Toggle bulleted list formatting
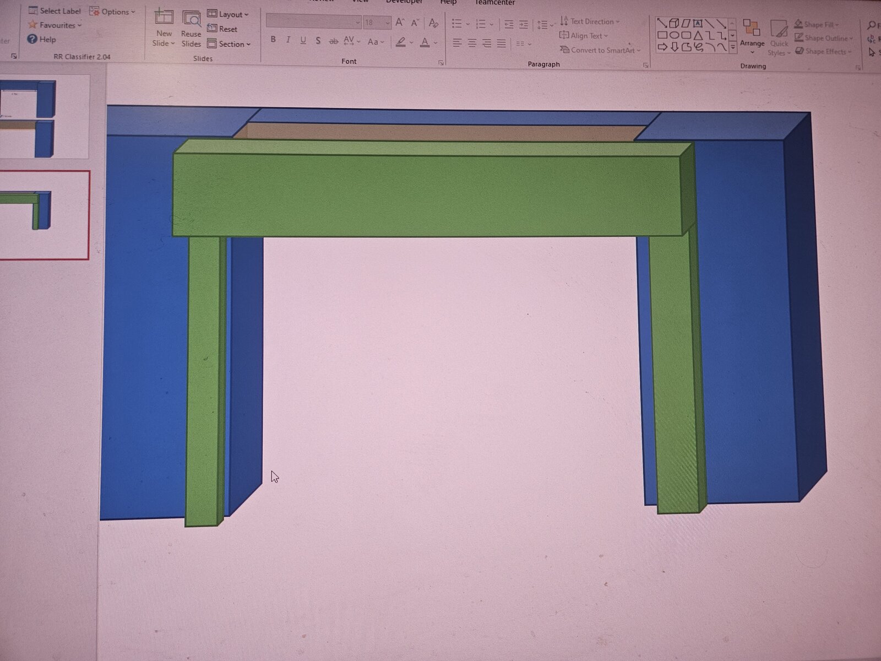This screenshot has width=881, height=661. point(457,24)
